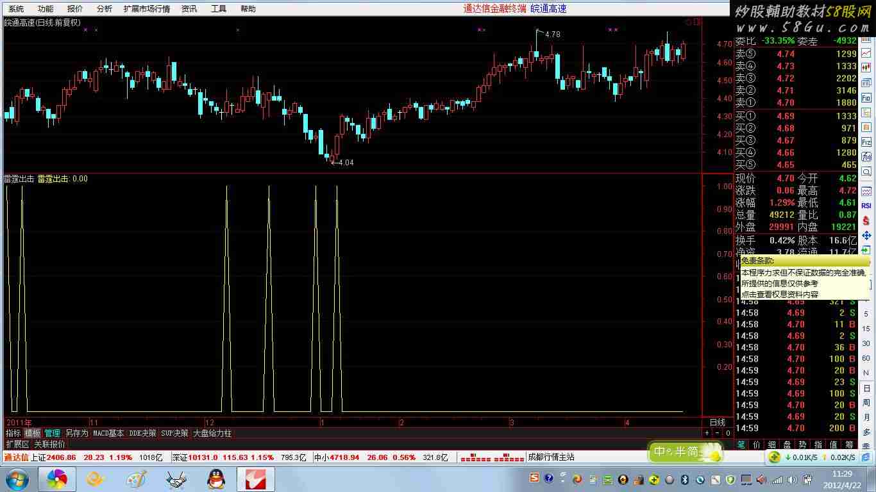Open the red 通达信 taskbar icon
Screen dimensions: 876x492
(x=256, y=479)
